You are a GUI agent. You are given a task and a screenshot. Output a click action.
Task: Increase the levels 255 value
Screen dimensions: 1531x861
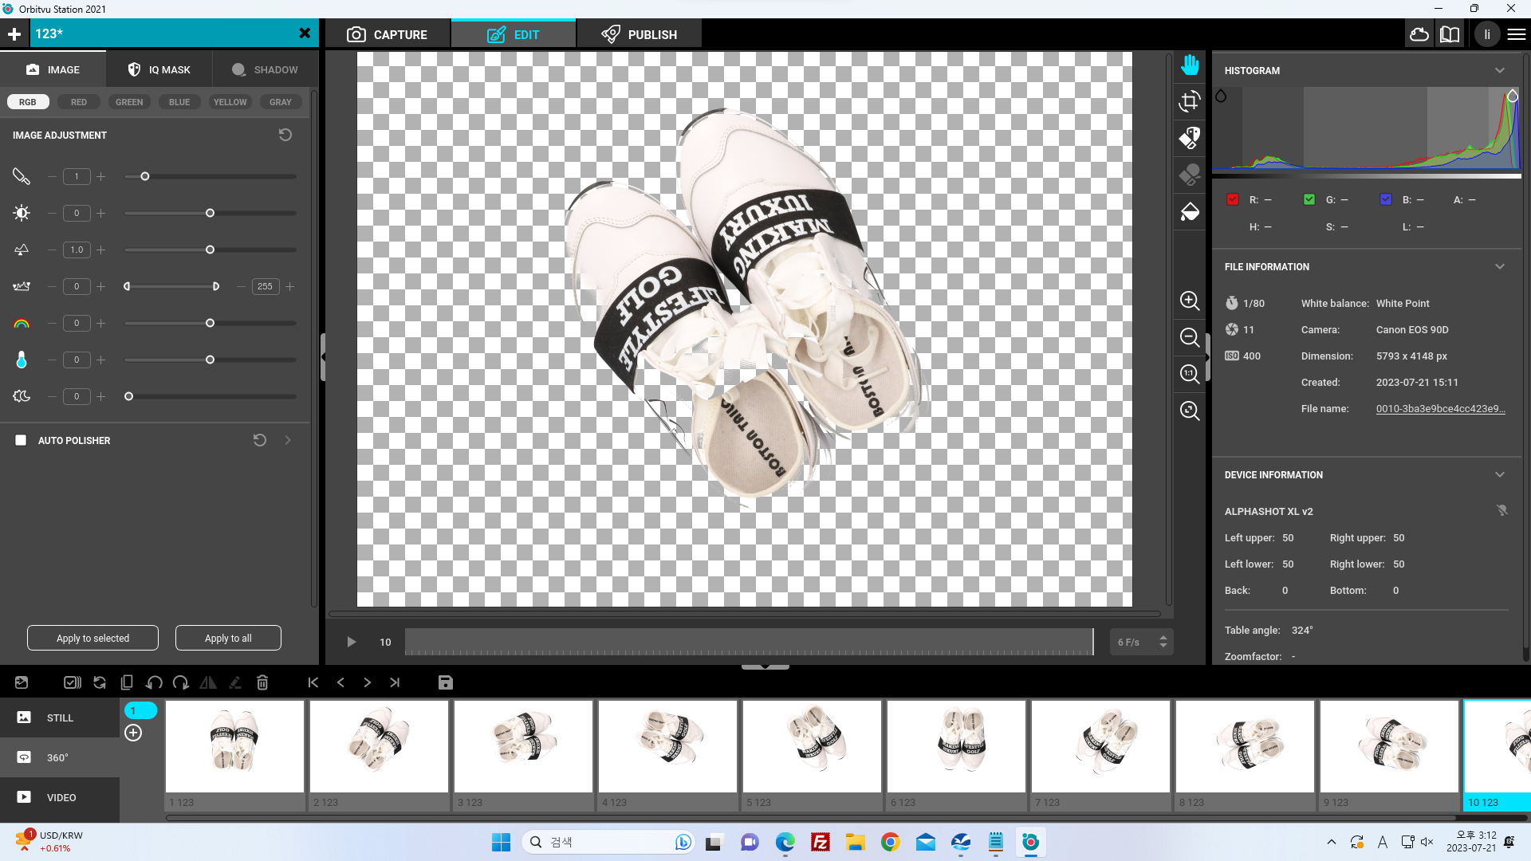coord(290,286)
